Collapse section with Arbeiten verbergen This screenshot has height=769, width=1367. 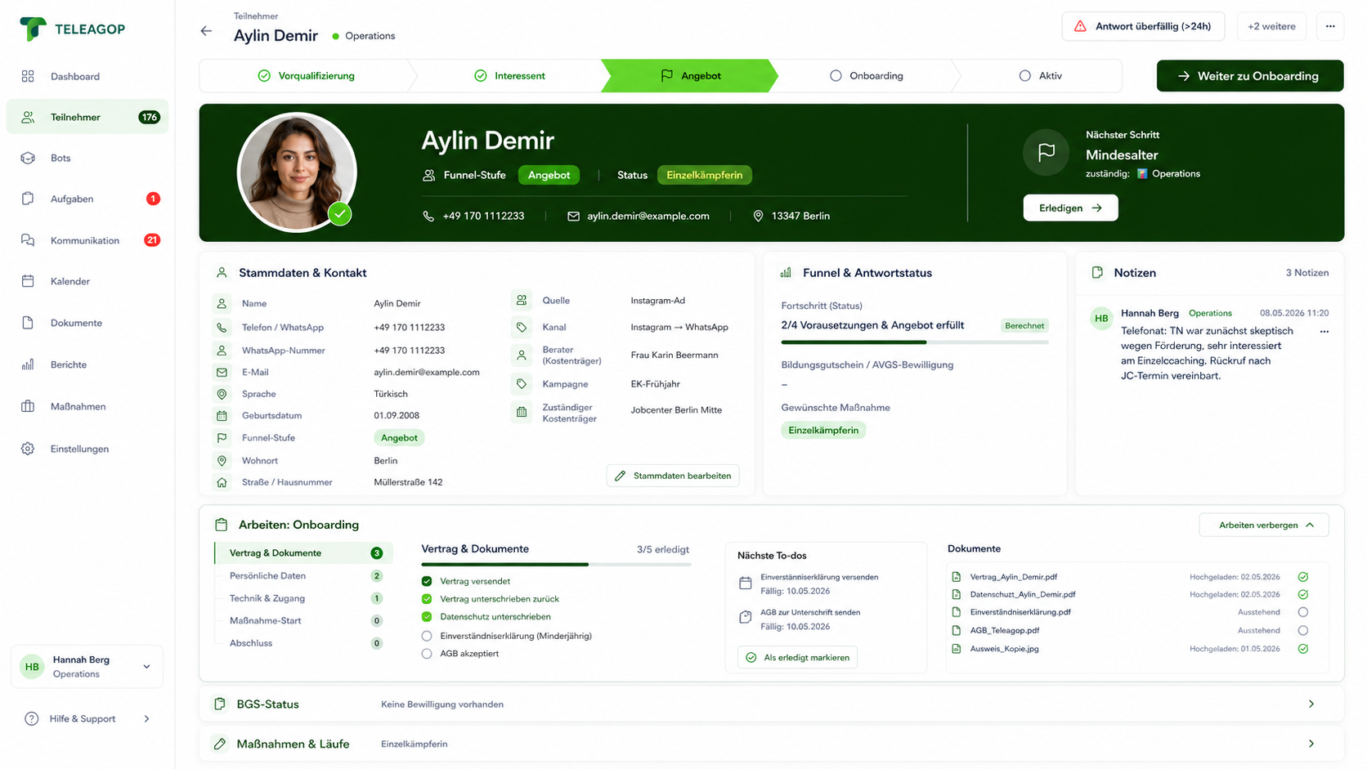(x=1264, y=525)
